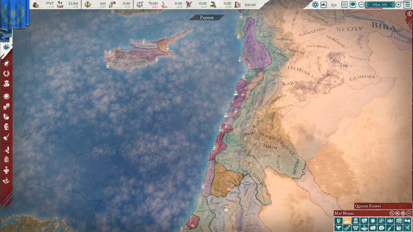Viewport: 413px width, 232px height.
Task: Open the dove diplomacy sidebar panel
Action: point(6,150)
